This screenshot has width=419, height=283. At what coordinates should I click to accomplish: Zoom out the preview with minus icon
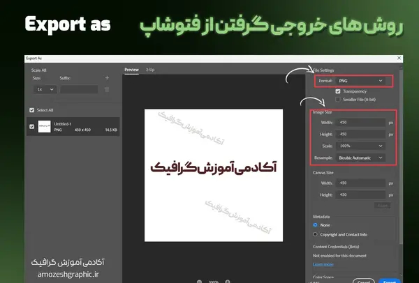pos(199,282)
